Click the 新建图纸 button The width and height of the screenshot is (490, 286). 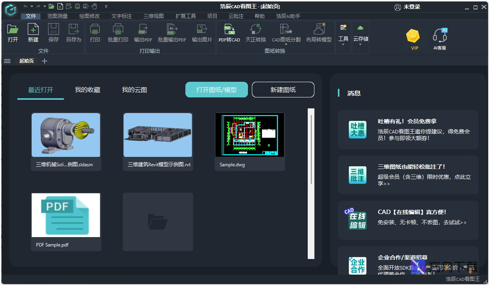(x=283, y=90)
